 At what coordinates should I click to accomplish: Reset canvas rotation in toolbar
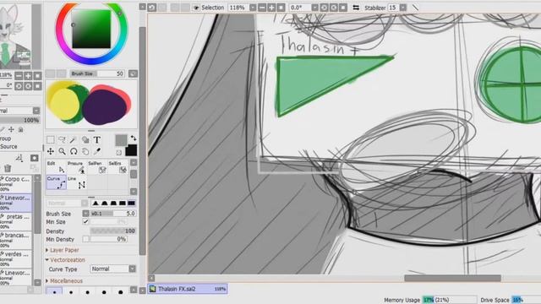click(x=342, y=8)
